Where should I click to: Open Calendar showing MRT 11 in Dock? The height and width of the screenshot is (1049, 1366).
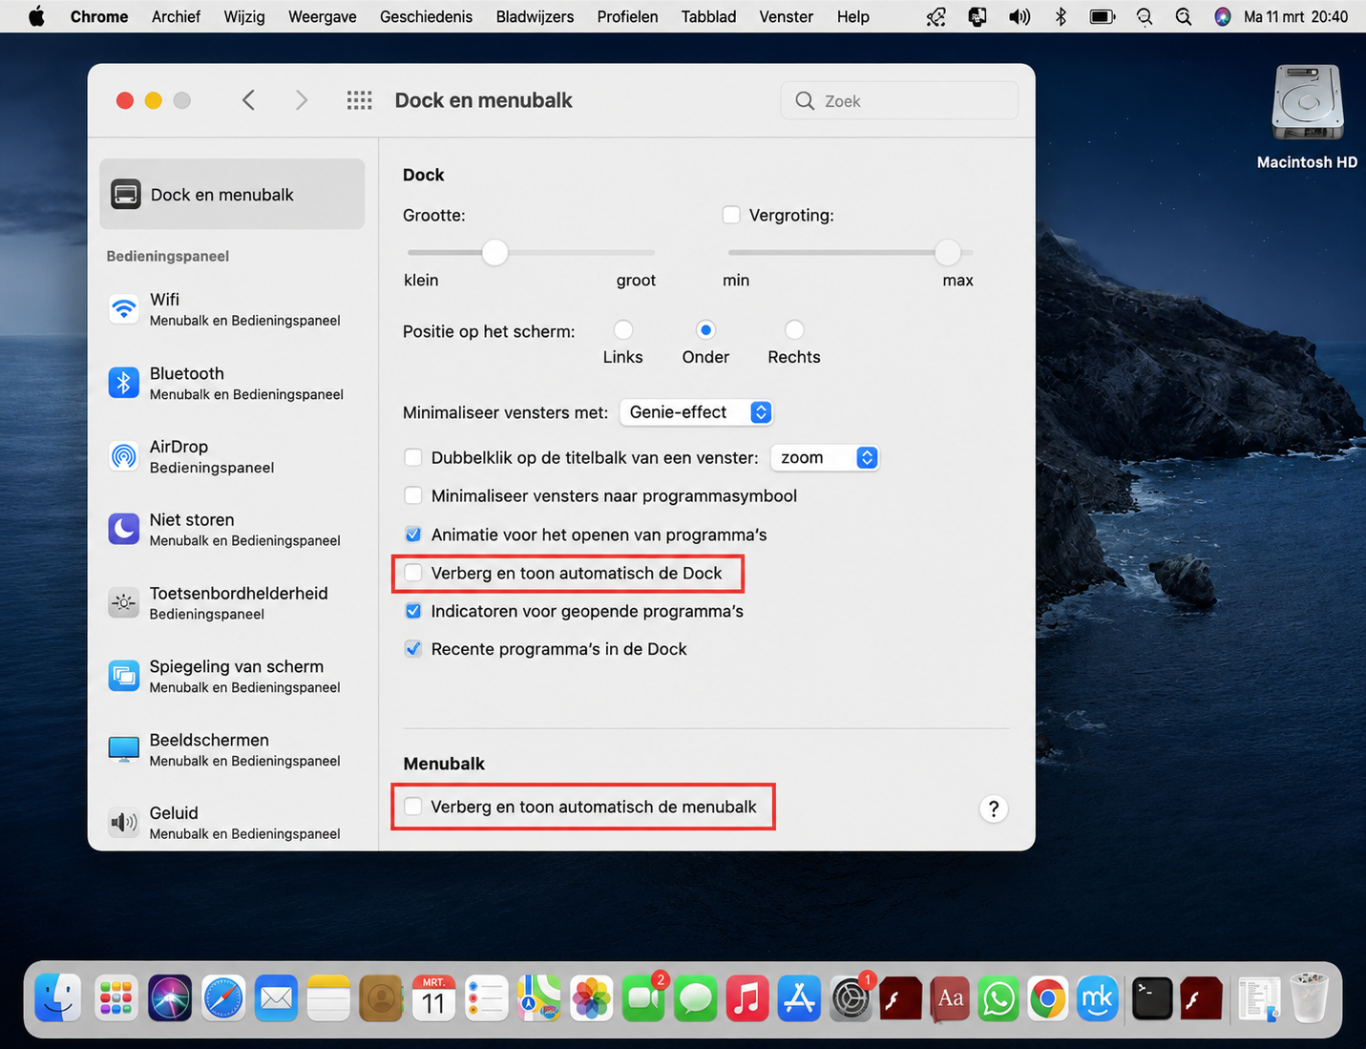(x=433, y=998)
